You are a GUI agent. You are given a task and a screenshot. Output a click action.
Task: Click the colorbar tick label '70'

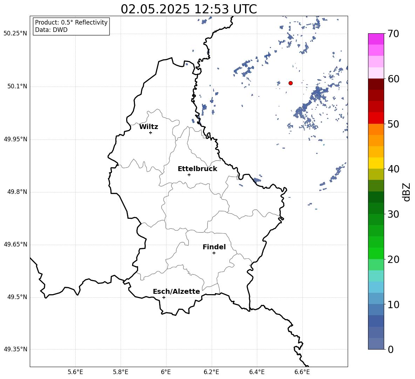393,34
